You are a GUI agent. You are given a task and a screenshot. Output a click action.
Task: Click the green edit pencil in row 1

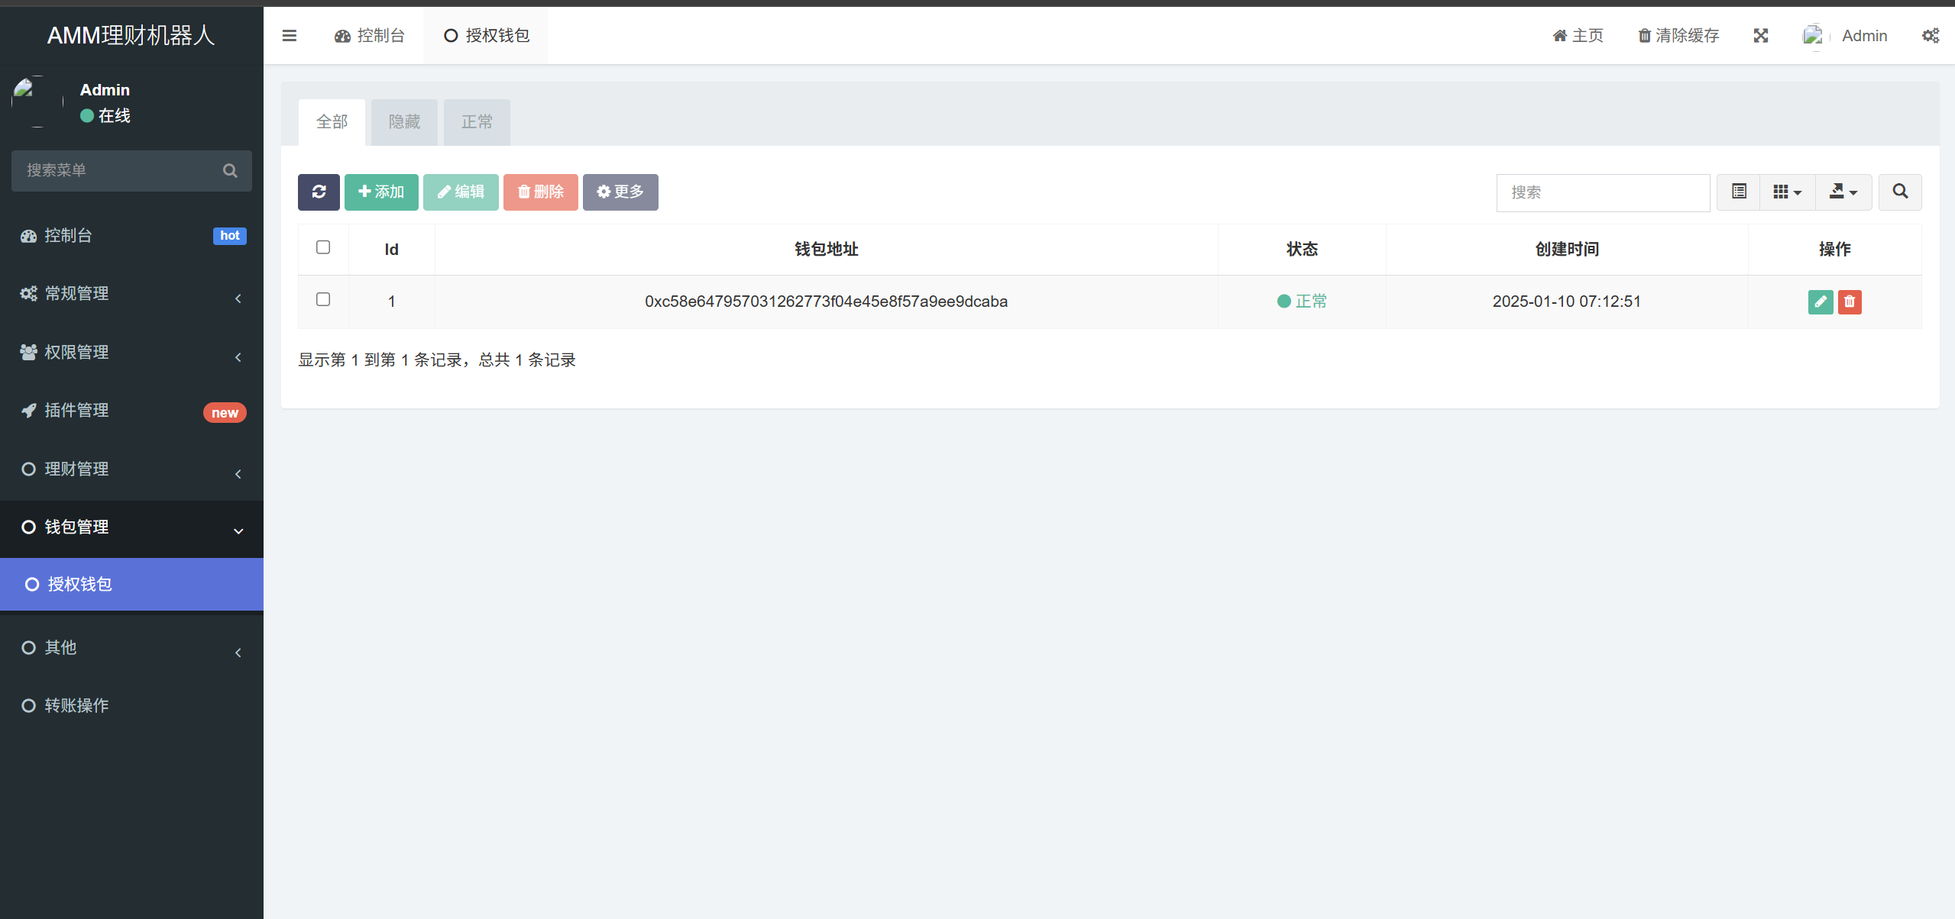click(1820, 301)
